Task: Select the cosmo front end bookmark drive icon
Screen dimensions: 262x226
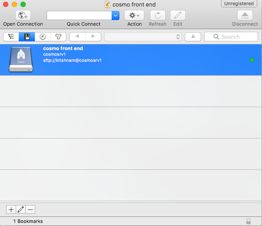Action: (x=21, y=59)
